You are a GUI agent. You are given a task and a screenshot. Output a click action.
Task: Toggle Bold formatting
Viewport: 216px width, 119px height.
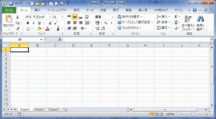click(x=28, y=23)
